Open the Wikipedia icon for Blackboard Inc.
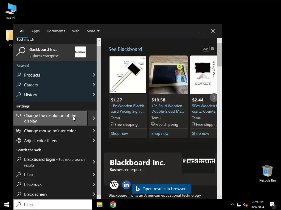281x210 pixels. pos(114,185)
